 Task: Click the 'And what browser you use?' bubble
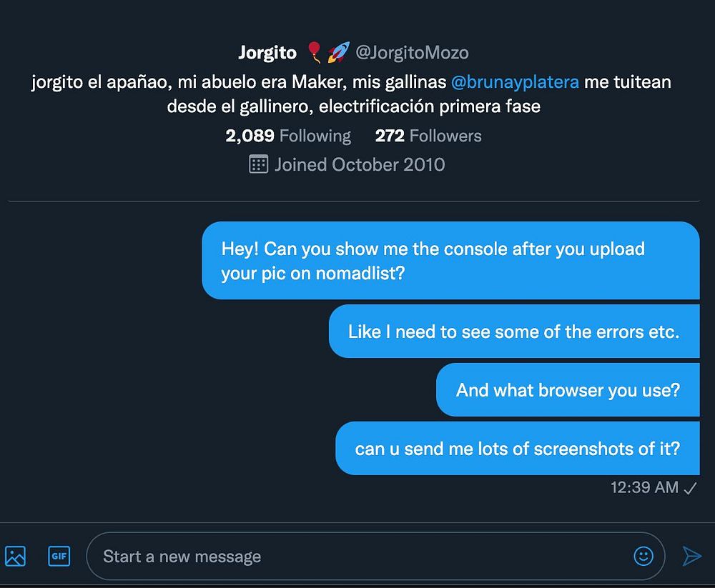pos(568,390)
